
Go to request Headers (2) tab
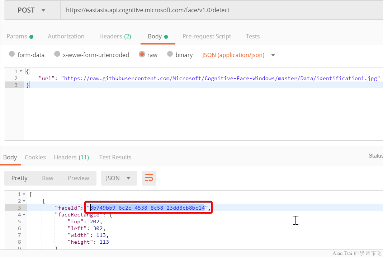coord(115,36)
